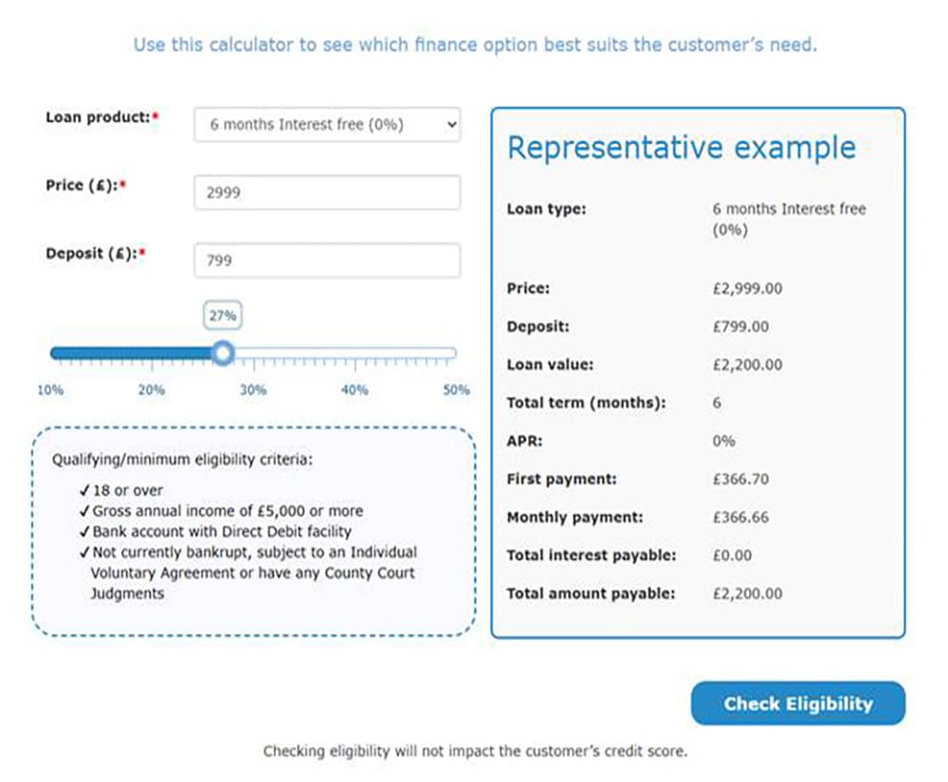Click the checkmark beside 'Not currently bankrupt'
Screen dimensions: 948x782
tap(85, 553)
